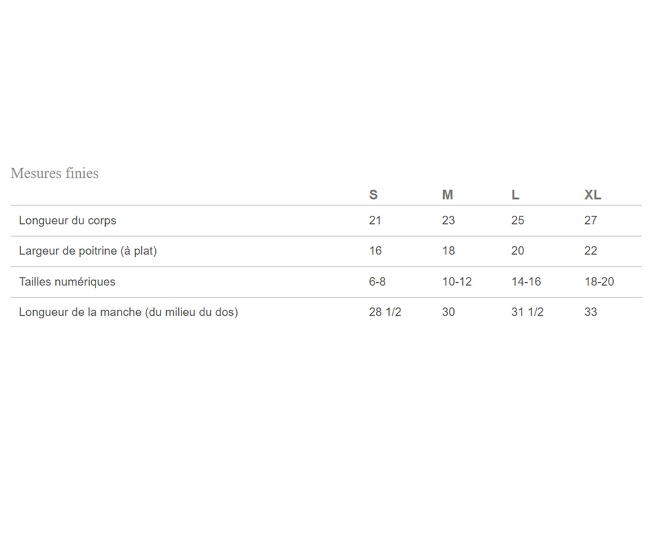652x534 pixels.
Task: Click the "Tailles numériques" row label
Action: (67, 281)
